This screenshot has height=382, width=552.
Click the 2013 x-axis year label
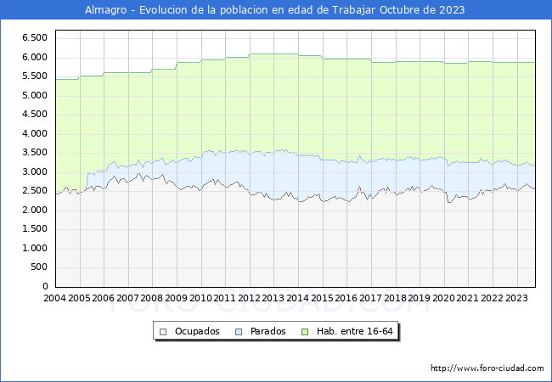(273, 298)
